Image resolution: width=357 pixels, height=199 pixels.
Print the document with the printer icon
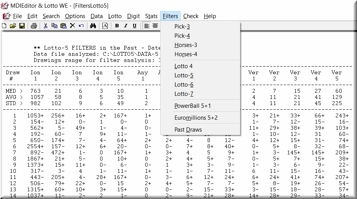click(x=34, y=26)
